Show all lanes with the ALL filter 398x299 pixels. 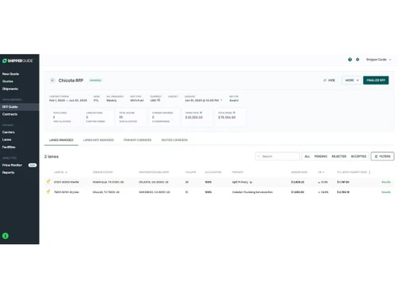point(307,156)
